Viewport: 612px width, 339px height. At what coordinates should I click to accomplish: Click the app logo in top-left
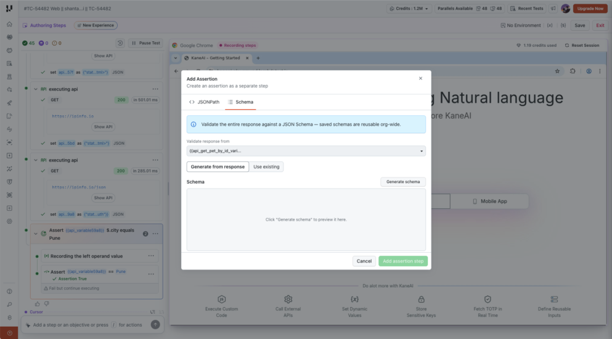click(x=9, y=8)
